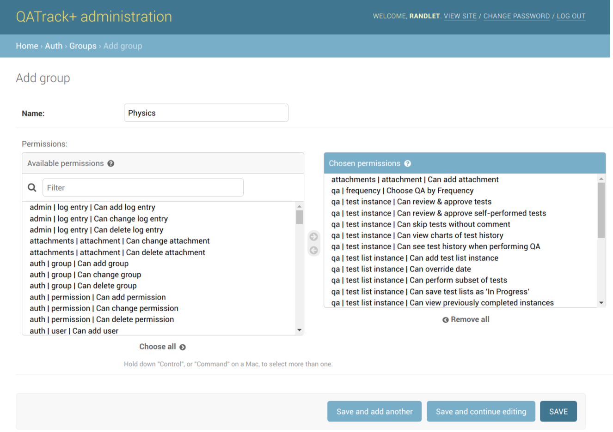This screenshot has width=613, height=432.
Task: Click the right arrow to choose permission
Action: 314,237
